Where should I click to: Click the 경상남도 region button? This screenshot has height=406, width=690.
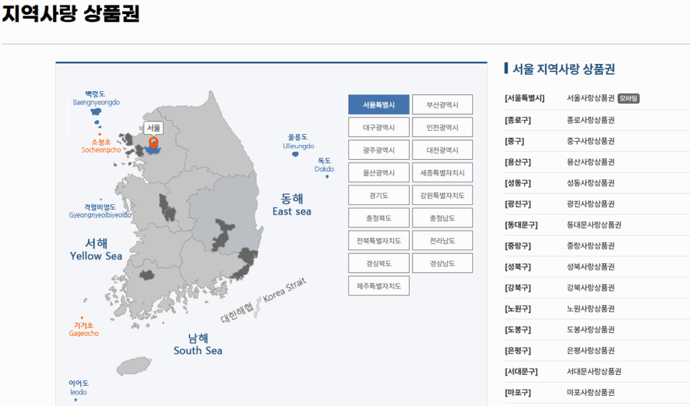[443, 263]
